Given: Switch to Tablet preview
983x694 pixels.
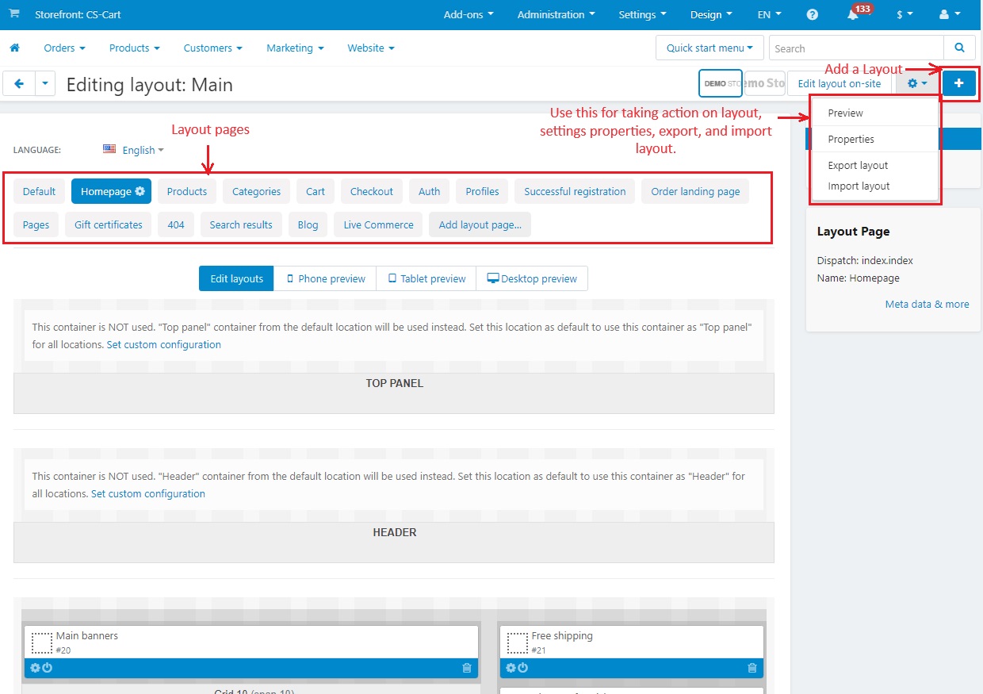Looking at the screenshot, I should pyautogui.click(x=426, y=278).
